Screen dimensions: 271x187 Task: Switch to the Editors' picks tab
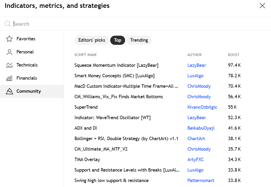pyautogui.click(x=92, y=40)
